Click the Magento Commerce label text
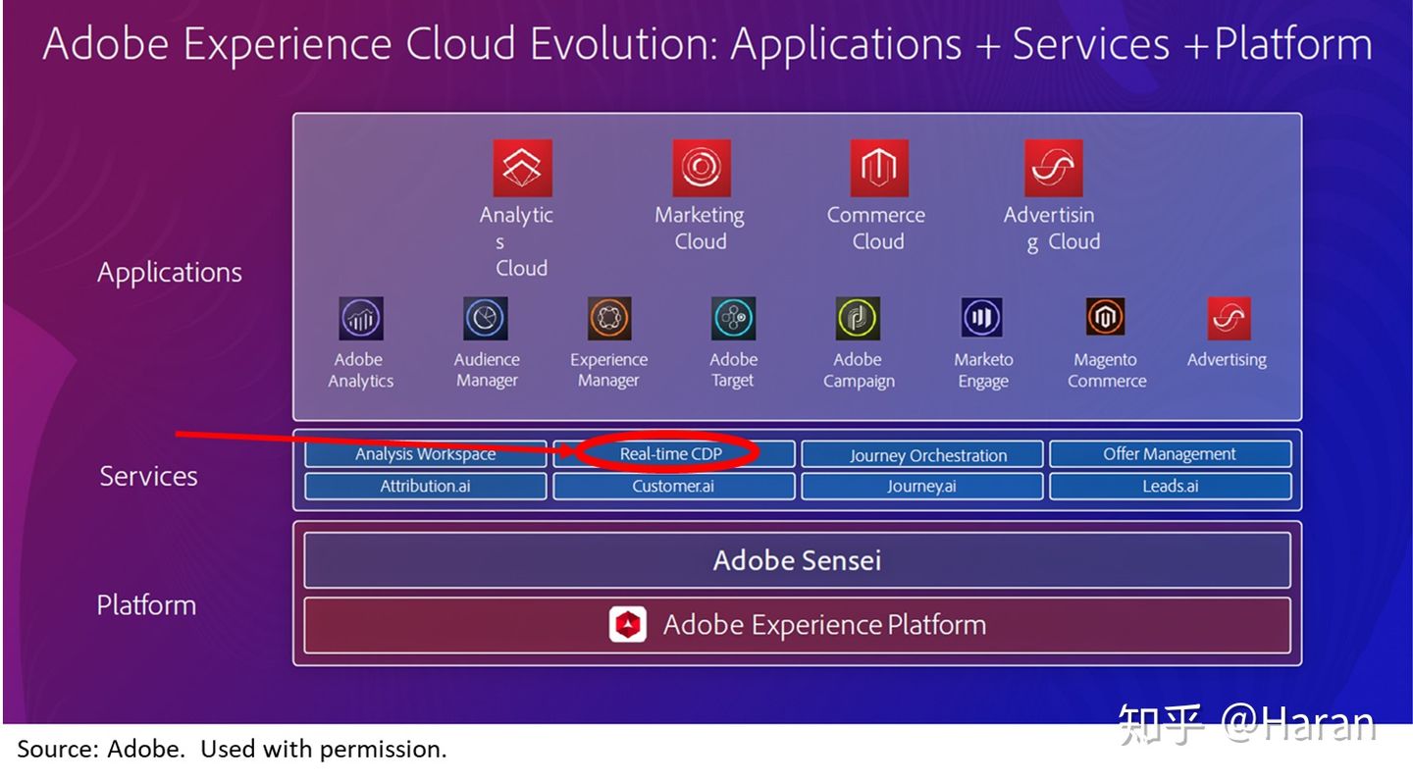The height and width of the screenshot is (782, 1413). 1107,370
